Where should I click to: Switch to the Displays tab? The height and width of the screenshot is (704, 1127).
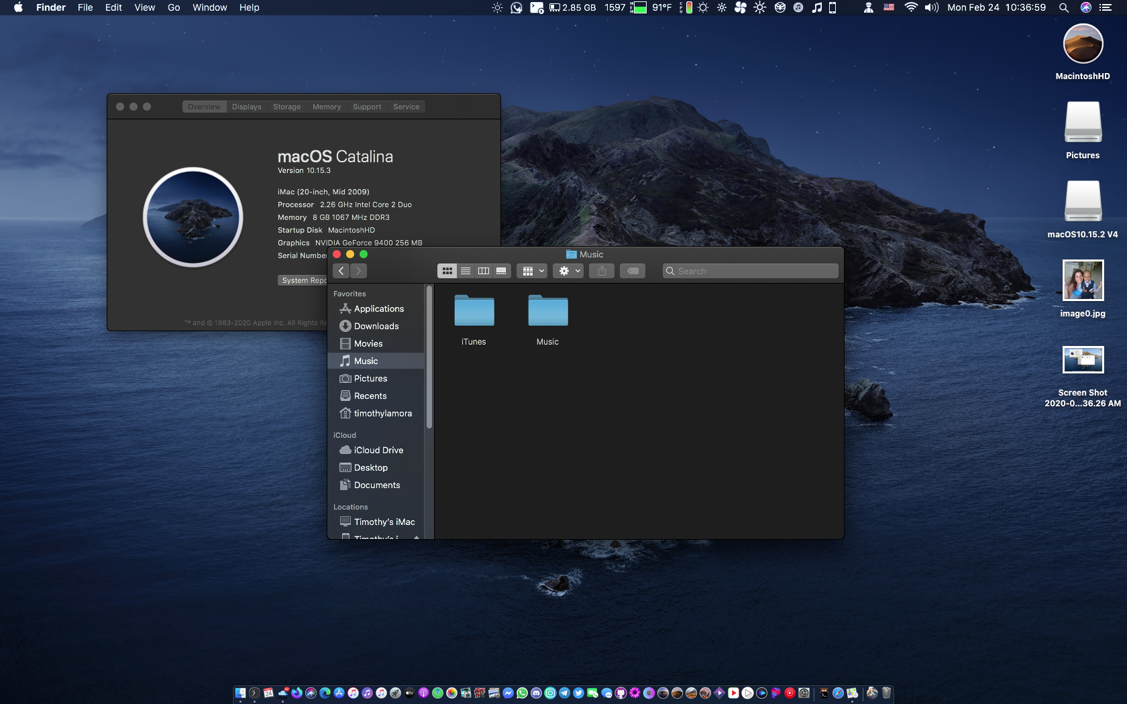coord(247,107)
